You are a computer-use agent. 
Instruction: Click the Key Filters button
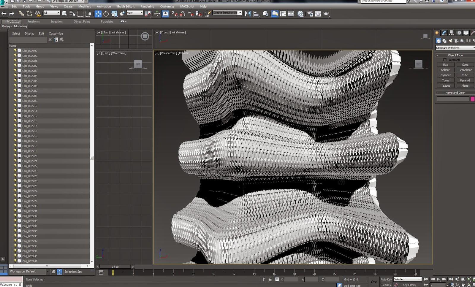click(x=410, y=285)
